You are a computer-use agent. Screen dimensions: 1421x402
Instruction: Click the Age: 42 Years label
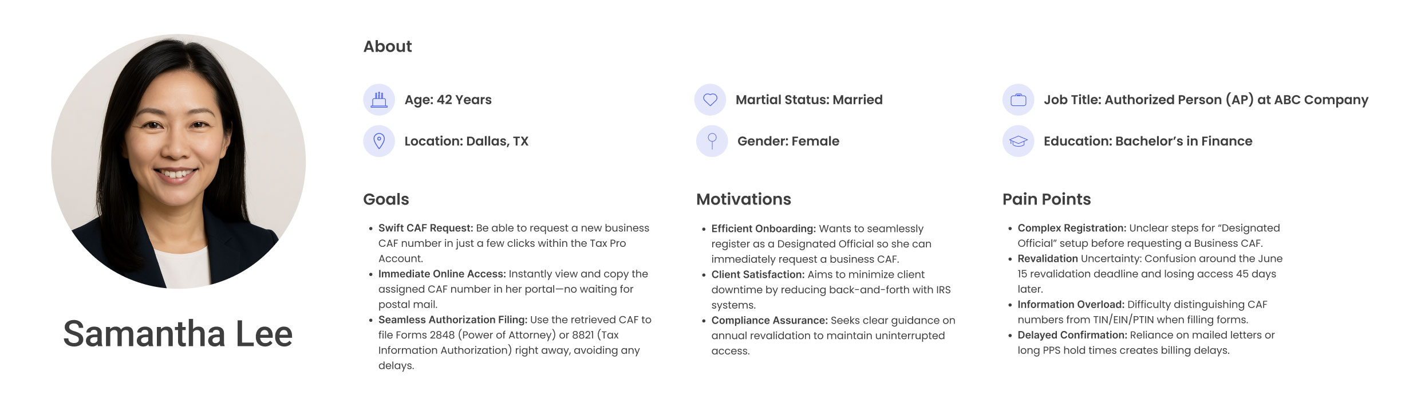pos(448,100)
